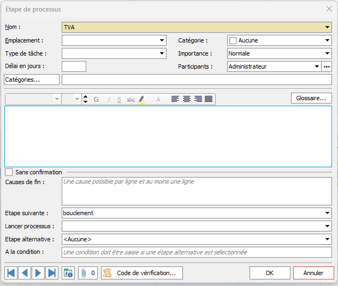338x286 pixels.
Task: Click the field beside Catégories... button
Action: pos(197,80)
